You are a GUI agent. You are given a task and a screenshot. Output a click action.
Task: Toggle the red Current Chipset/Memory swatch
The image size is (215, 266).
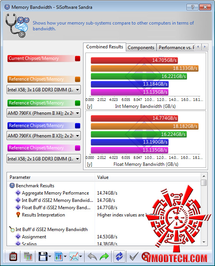click(x=78, y=58)
